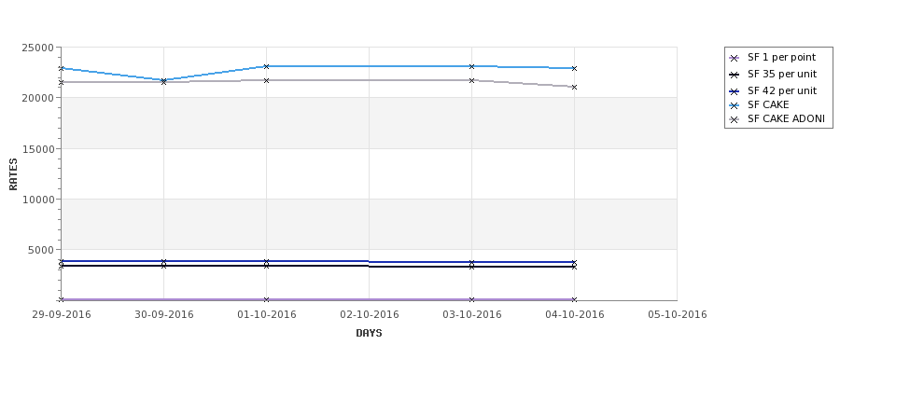Click SF 42 per unit point on 03-10-2016

472,262
